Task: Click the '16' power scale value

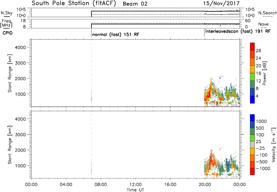Action: [x=258, y=73]
